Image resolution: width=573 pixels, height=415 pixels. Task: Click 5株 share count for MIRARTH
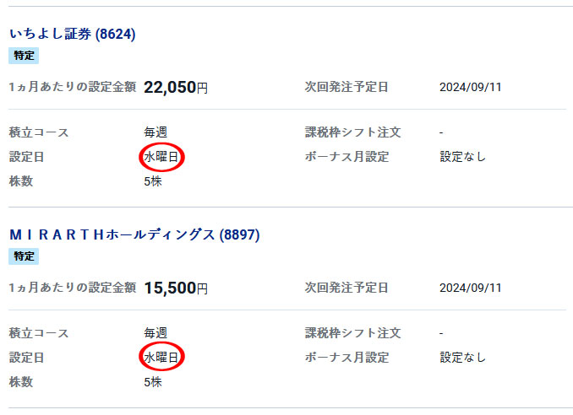pos(153,382)
